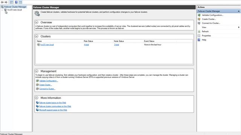Open the Help toolbar icon
This screenshot has width=241, height=135.
coord(16,2)
